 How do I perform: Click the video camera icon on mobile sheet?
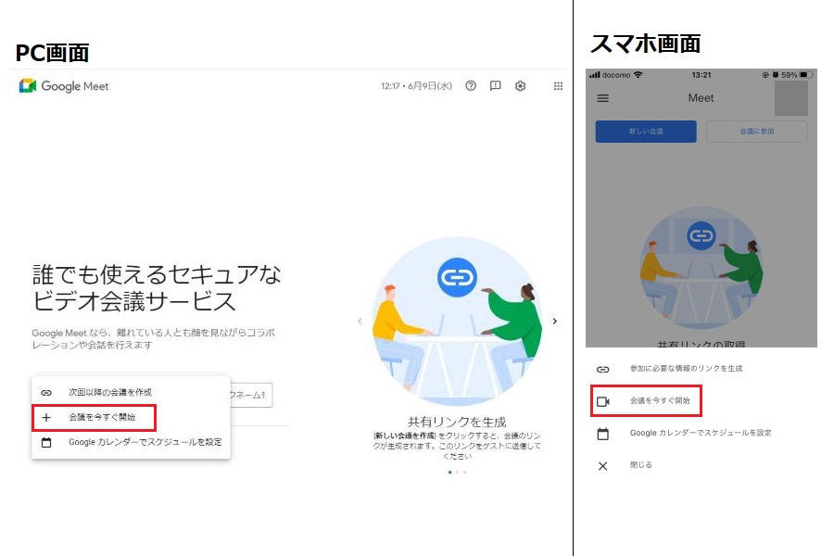pyautogui.click(x=602, y=401)
